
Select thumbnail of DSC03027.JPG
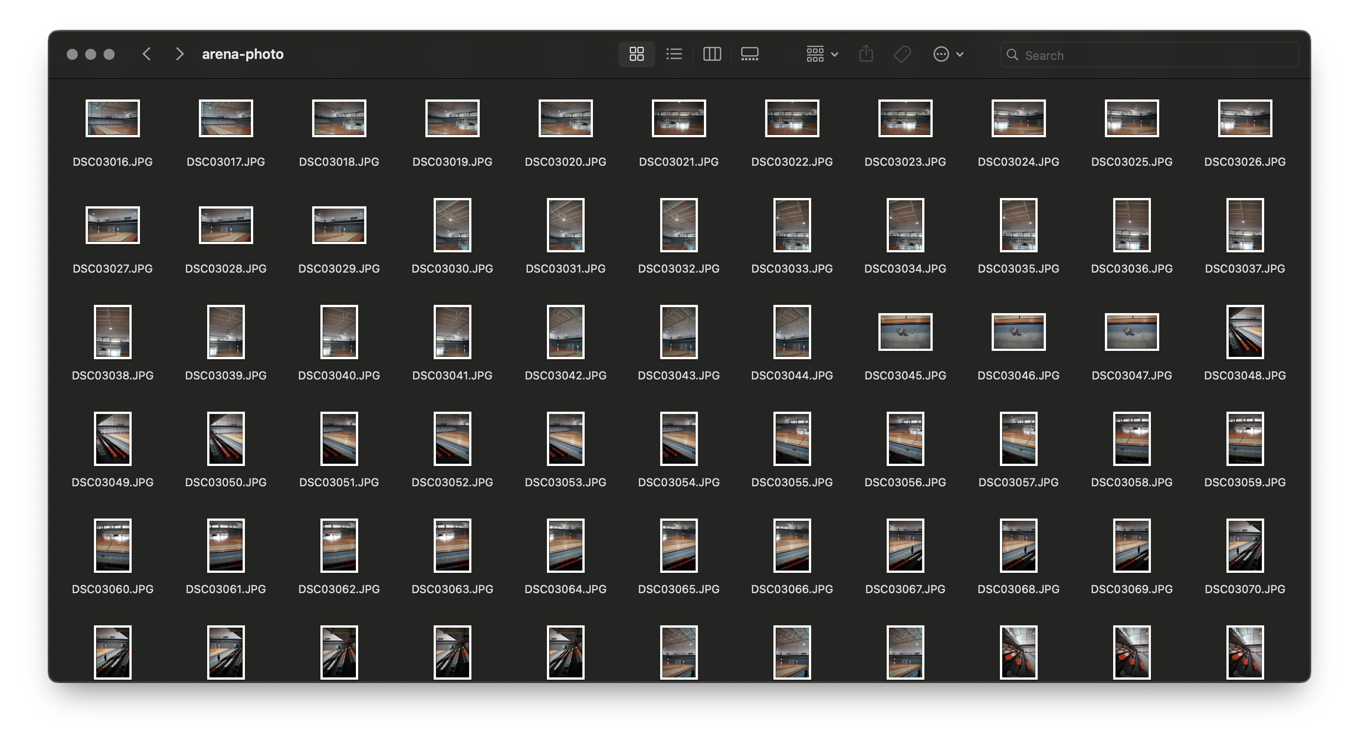coord(113,225)
